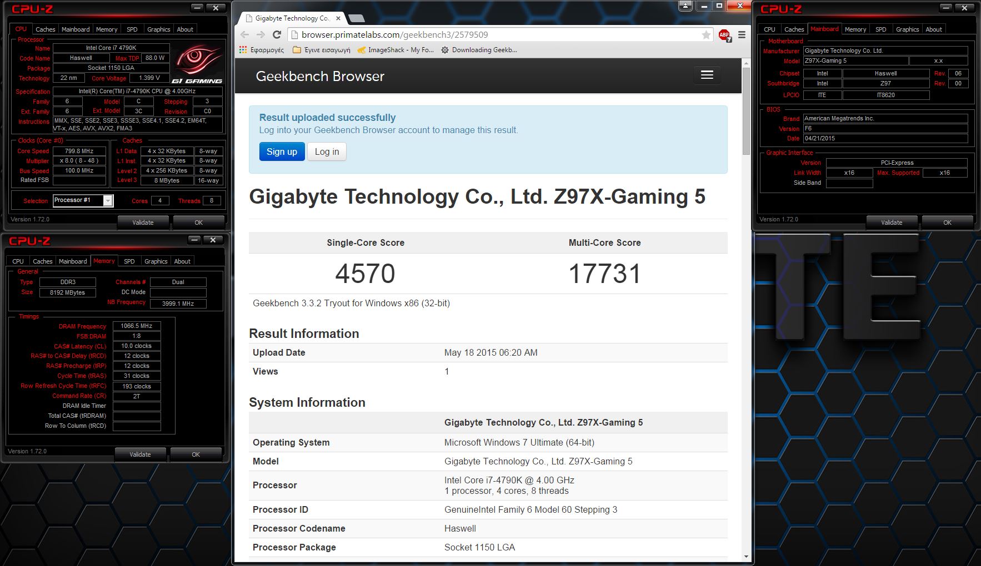The height and width of the screenshot is (566, 981).
Task: Open CPU tab in Memory window
Action: click(x=18, y=261)
